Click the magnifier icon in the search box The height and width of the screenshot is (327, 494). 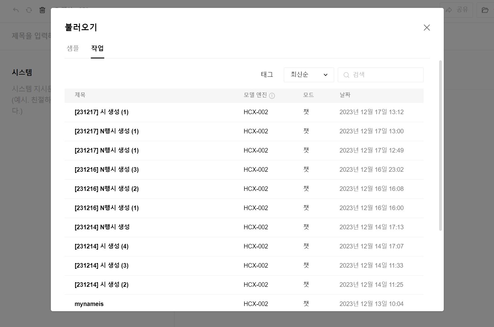tap(346, 75)
